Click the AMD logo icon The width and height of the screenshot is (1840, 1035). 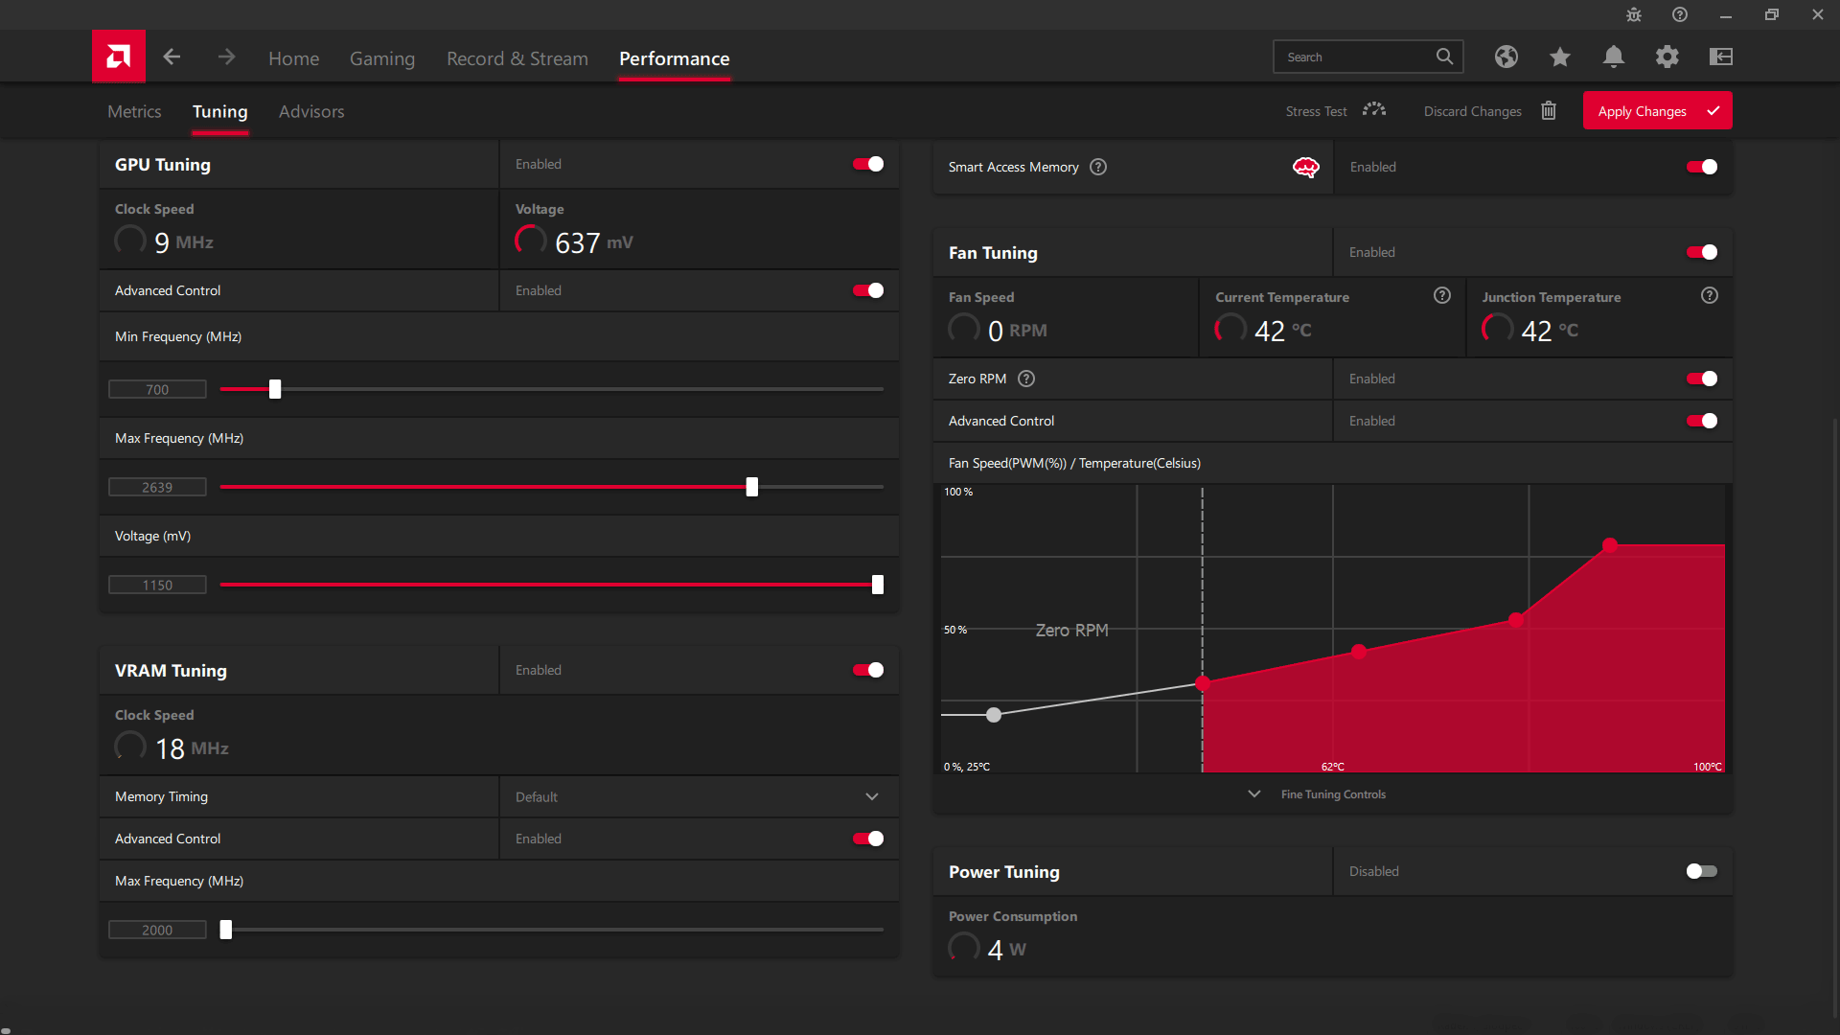click(x=119, y=57)
